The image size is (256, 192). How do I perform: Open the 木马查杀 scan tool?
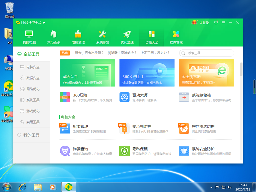[53, 36]
